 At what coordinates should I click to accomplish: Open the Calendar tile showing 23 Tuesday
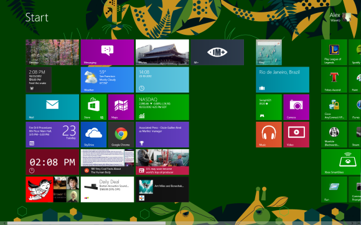52,135
